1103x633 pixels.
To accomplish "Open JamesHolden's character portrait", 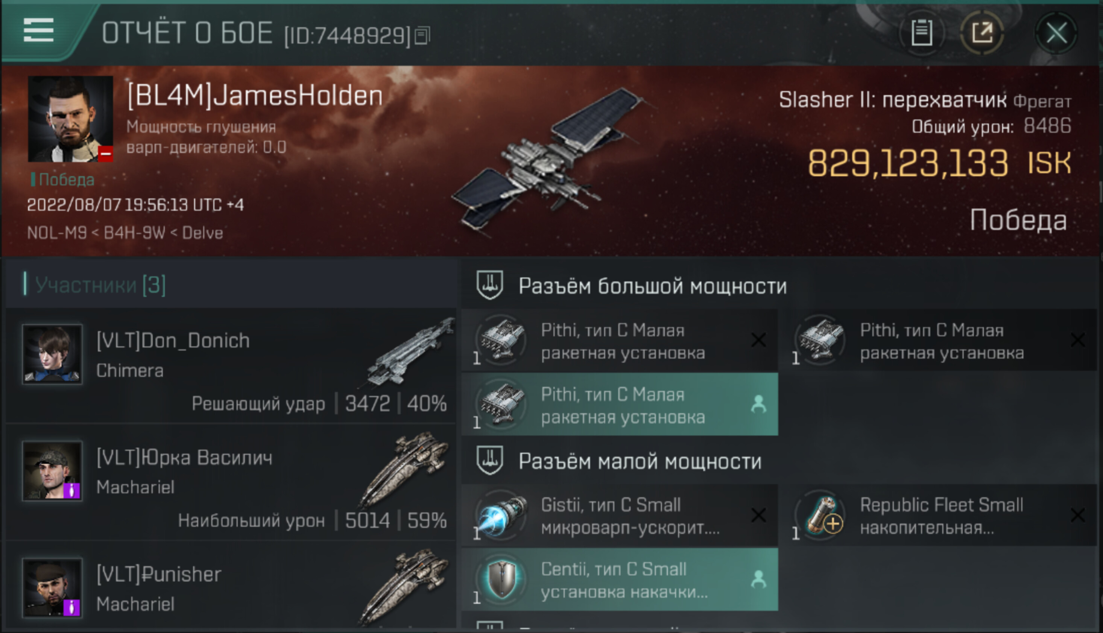I will click(x=70, y=119).
